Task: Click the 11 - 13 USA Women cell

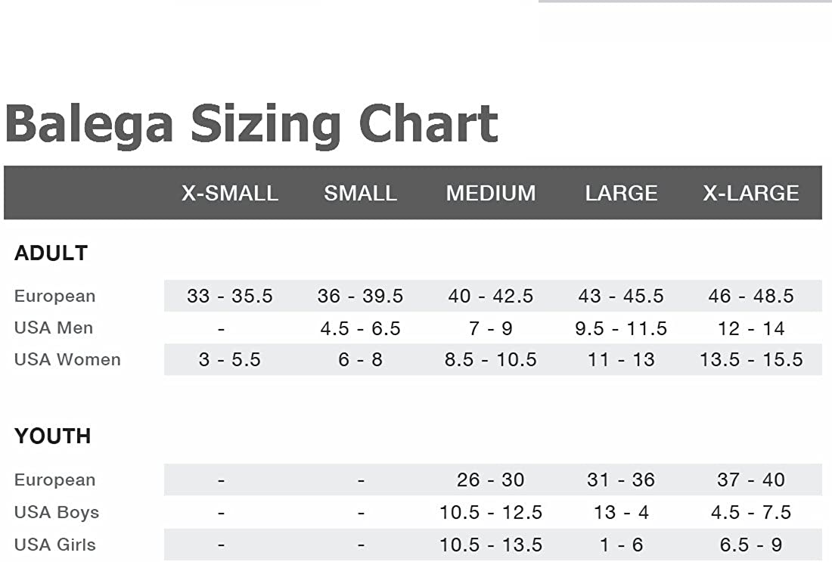Action: (621, 360)
